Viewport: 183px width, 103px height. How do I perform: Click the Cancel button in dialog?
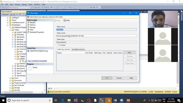click(x=119, y=78)
